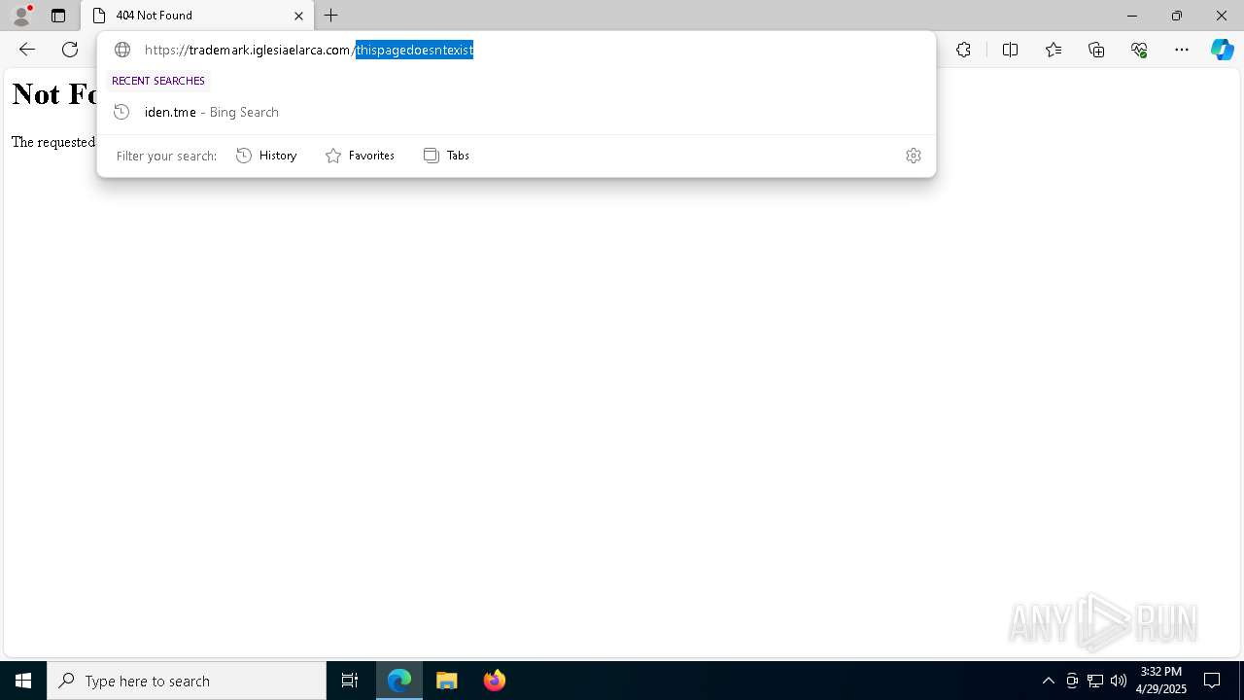
Task: Refresh the current page
Action: (70, 50)
